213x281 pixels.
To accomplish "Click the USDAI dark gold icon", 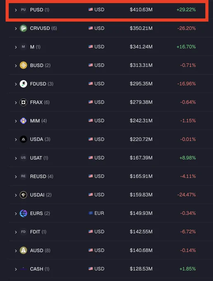I will tap(23, 195).
